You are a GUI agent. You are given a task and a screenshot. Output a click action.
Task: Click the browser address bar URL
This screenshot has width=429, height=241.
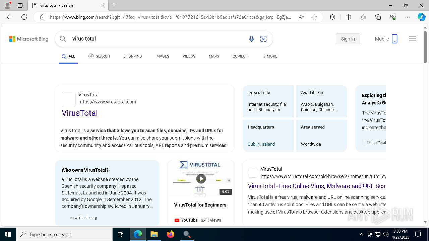(170, 17)
